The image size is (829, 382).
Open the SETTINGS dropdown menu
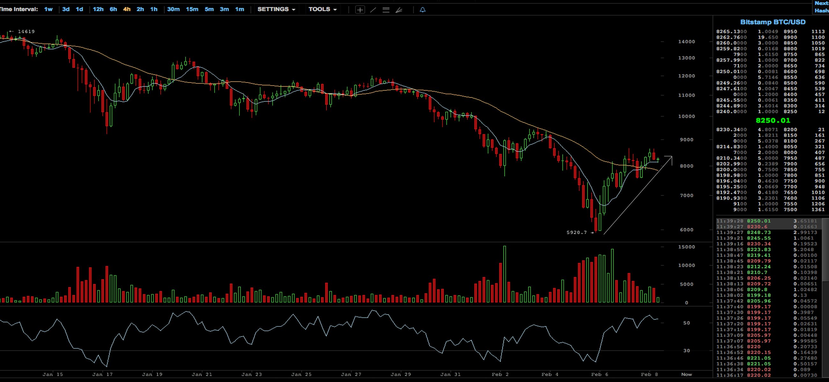pyautogui.click(x=276, y=9)
